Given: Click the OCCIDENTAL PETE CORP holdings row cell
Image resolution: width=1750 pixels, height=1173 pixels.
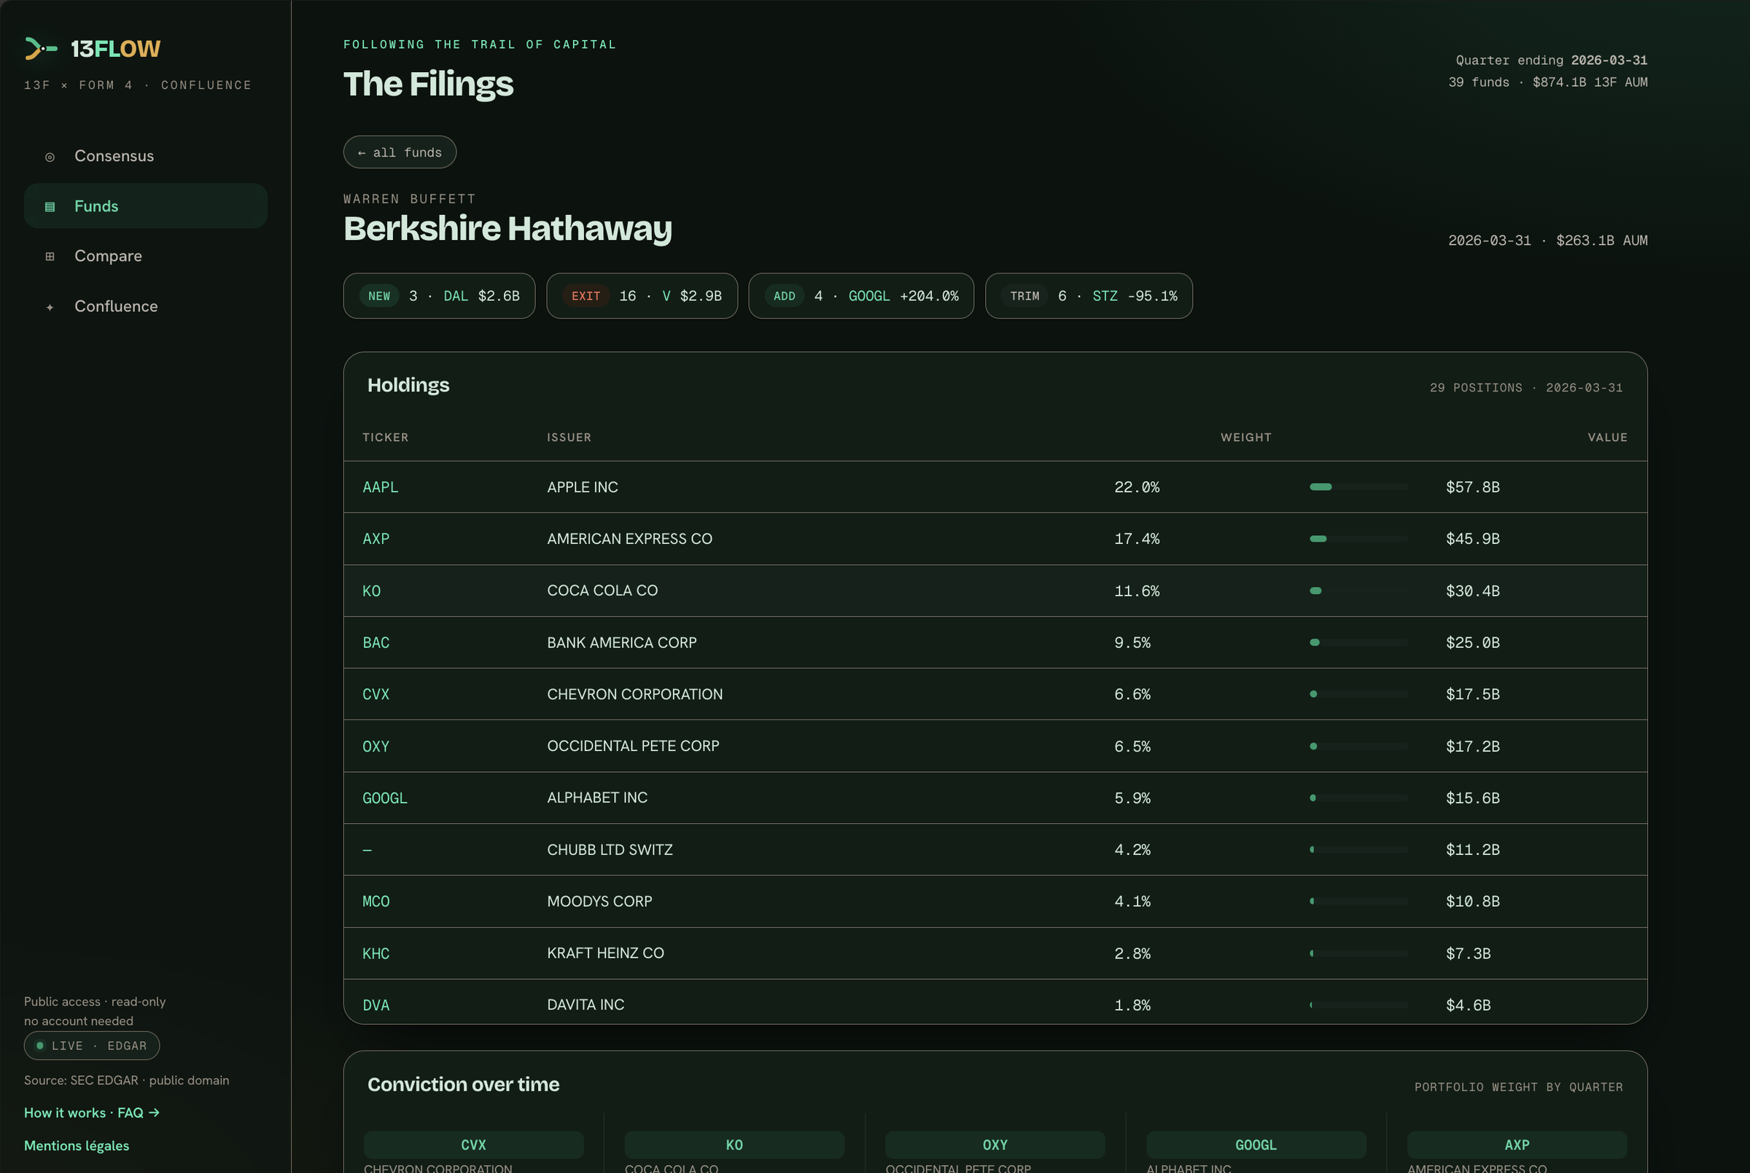Looking at the screenshot, I should pyautogui.click(x=633, y=746).
